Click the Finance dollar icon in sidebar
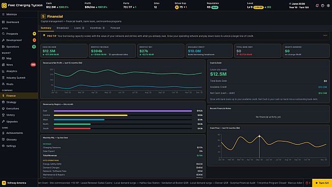The width and height of the screenshot is (332, 187). click(3, 96)
